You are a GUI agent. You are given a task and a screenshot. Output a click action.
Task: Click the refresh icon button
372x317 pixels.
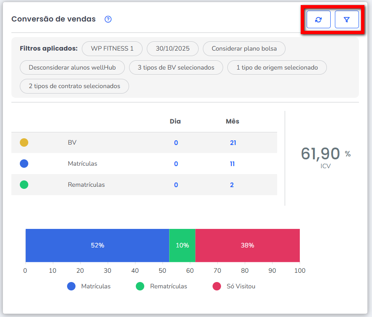coord(318,20)
